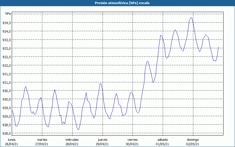The height and width of the screenshot is (147, 235).
Task: Click the 'viernes' day label
Action: tap(132, 140)
